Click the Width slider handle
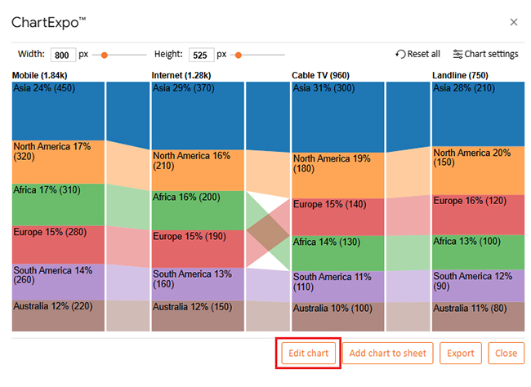The height and width of the screenshot is (387, 531). pos(105,56)
